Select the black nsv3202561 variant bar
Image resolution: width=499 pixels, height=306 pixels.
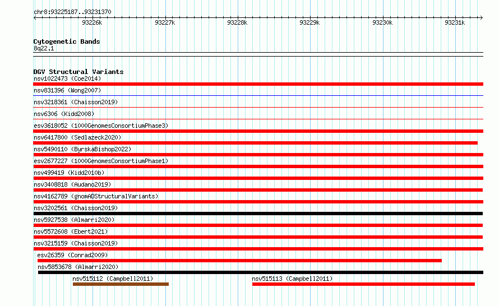[258, 214]
